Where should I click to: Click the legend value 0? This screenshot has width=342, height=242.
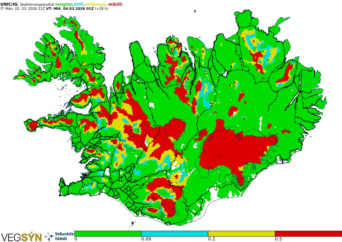pyautogui.click(x=76, y=239)
